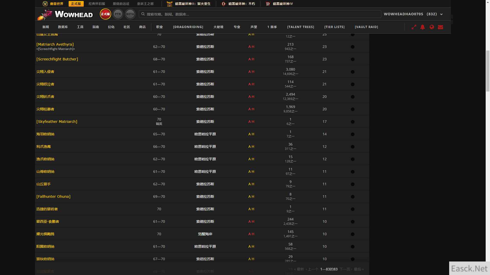Click the black dot in 霍西亚·食鹏者 row

[353, 222]
